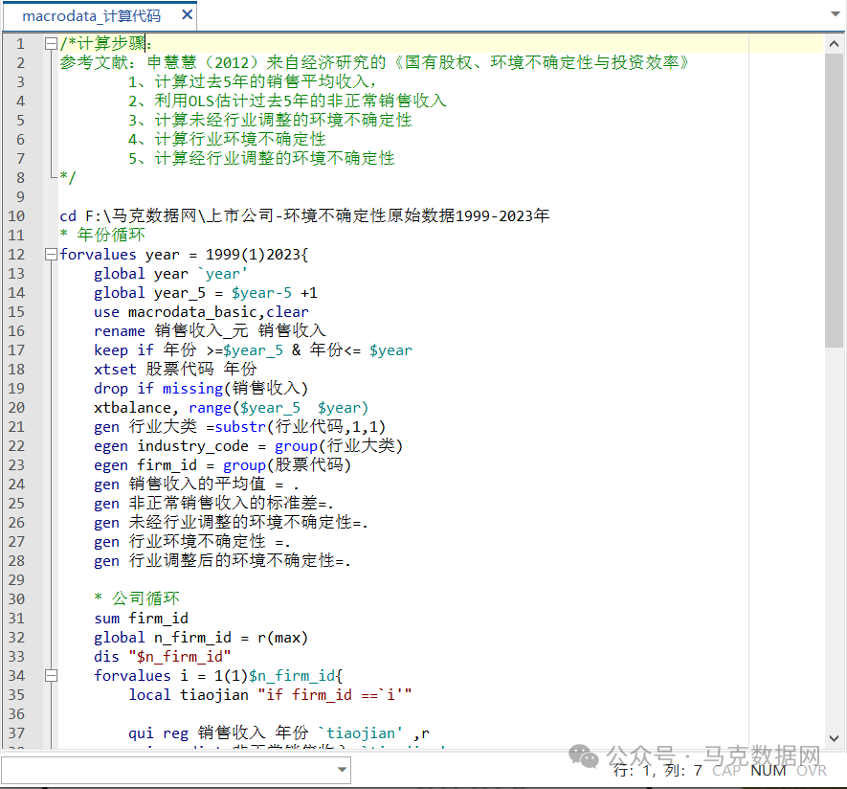Viewport: 847px width, 789px height.
Task: Click the line 'qui reg 销售收入 年份 `tiaojian' ,r'
Action: (279, 733)
